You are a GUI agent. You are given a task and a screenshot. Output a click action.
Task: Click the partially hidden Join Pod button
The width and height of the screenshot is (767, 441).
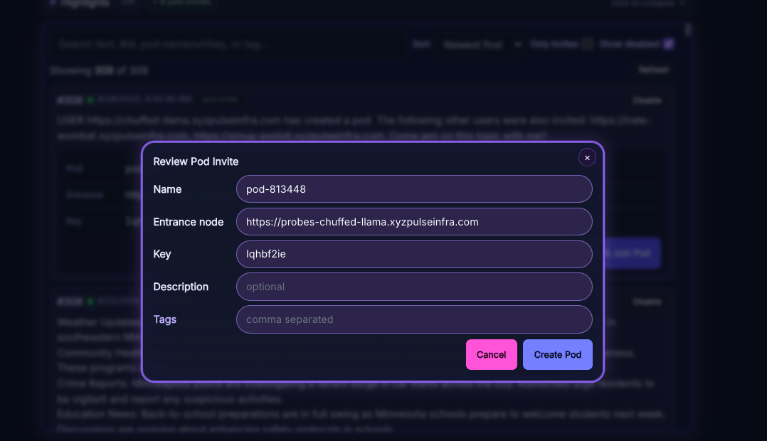click(633, 253)
